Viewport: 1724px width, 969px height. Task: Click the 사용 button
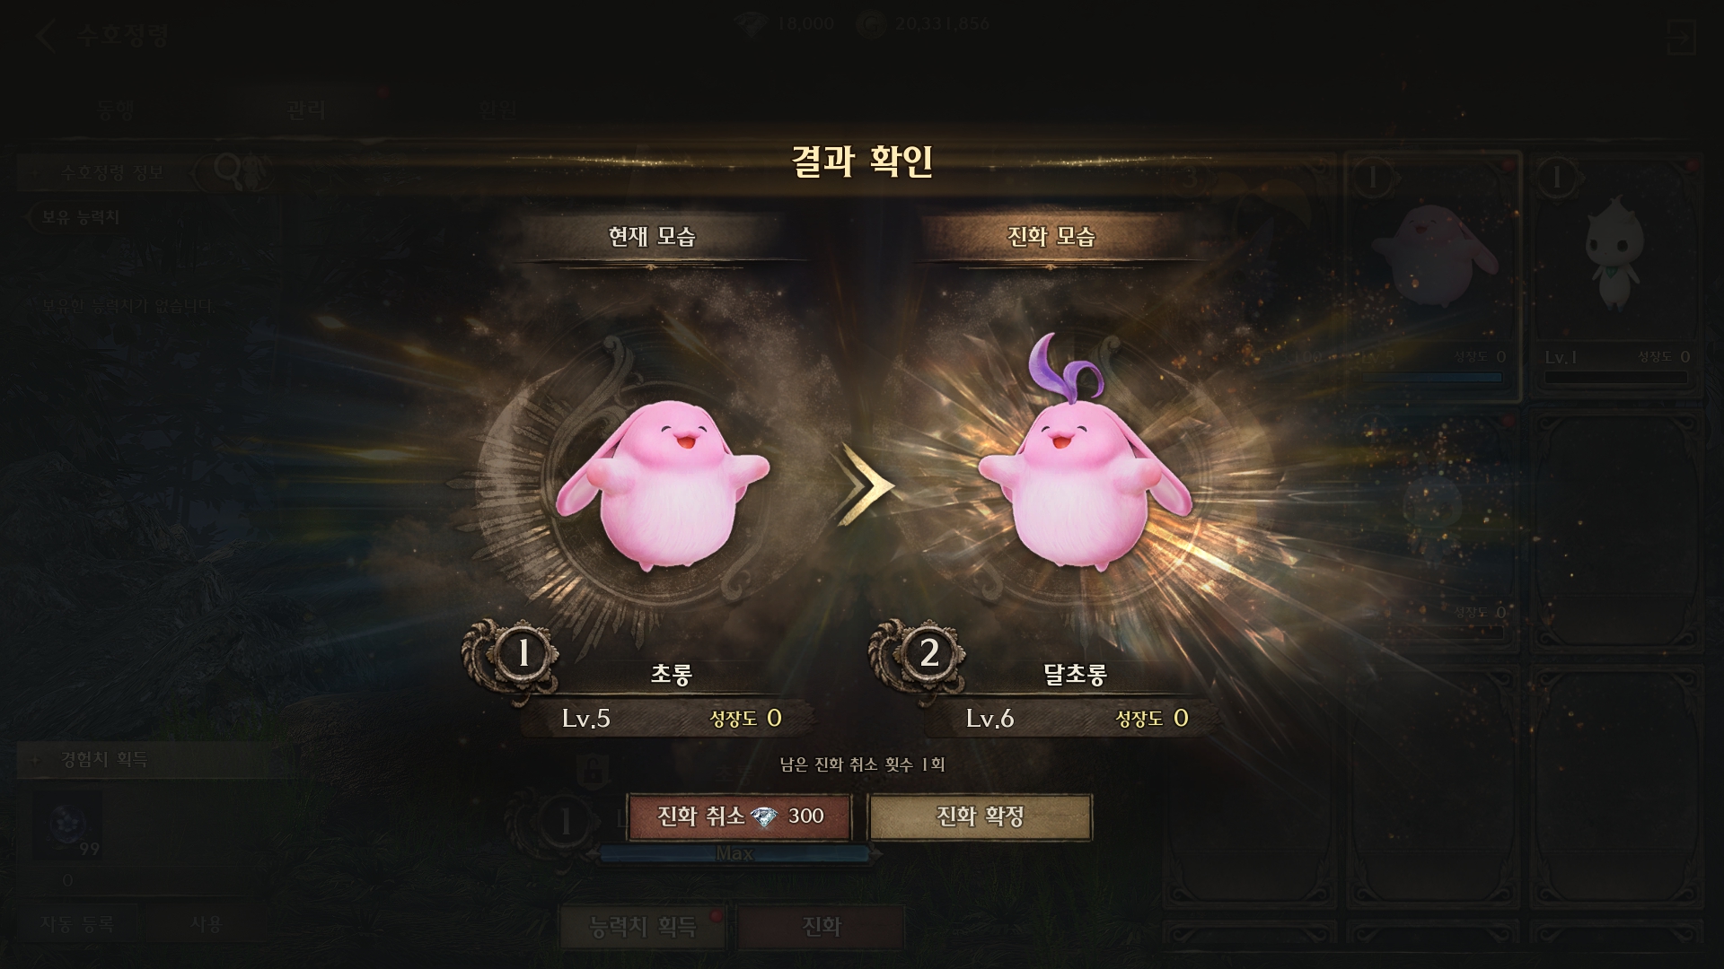pos(206,924)
